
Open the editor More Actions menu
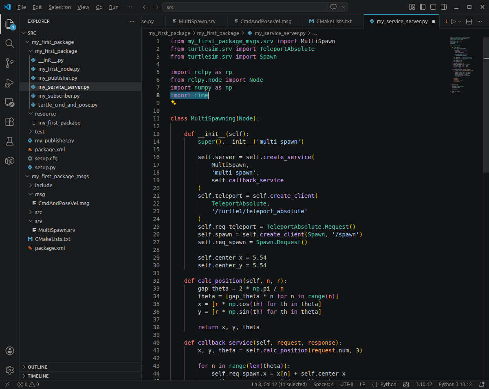pyautogui.click(x=480, y=22)
